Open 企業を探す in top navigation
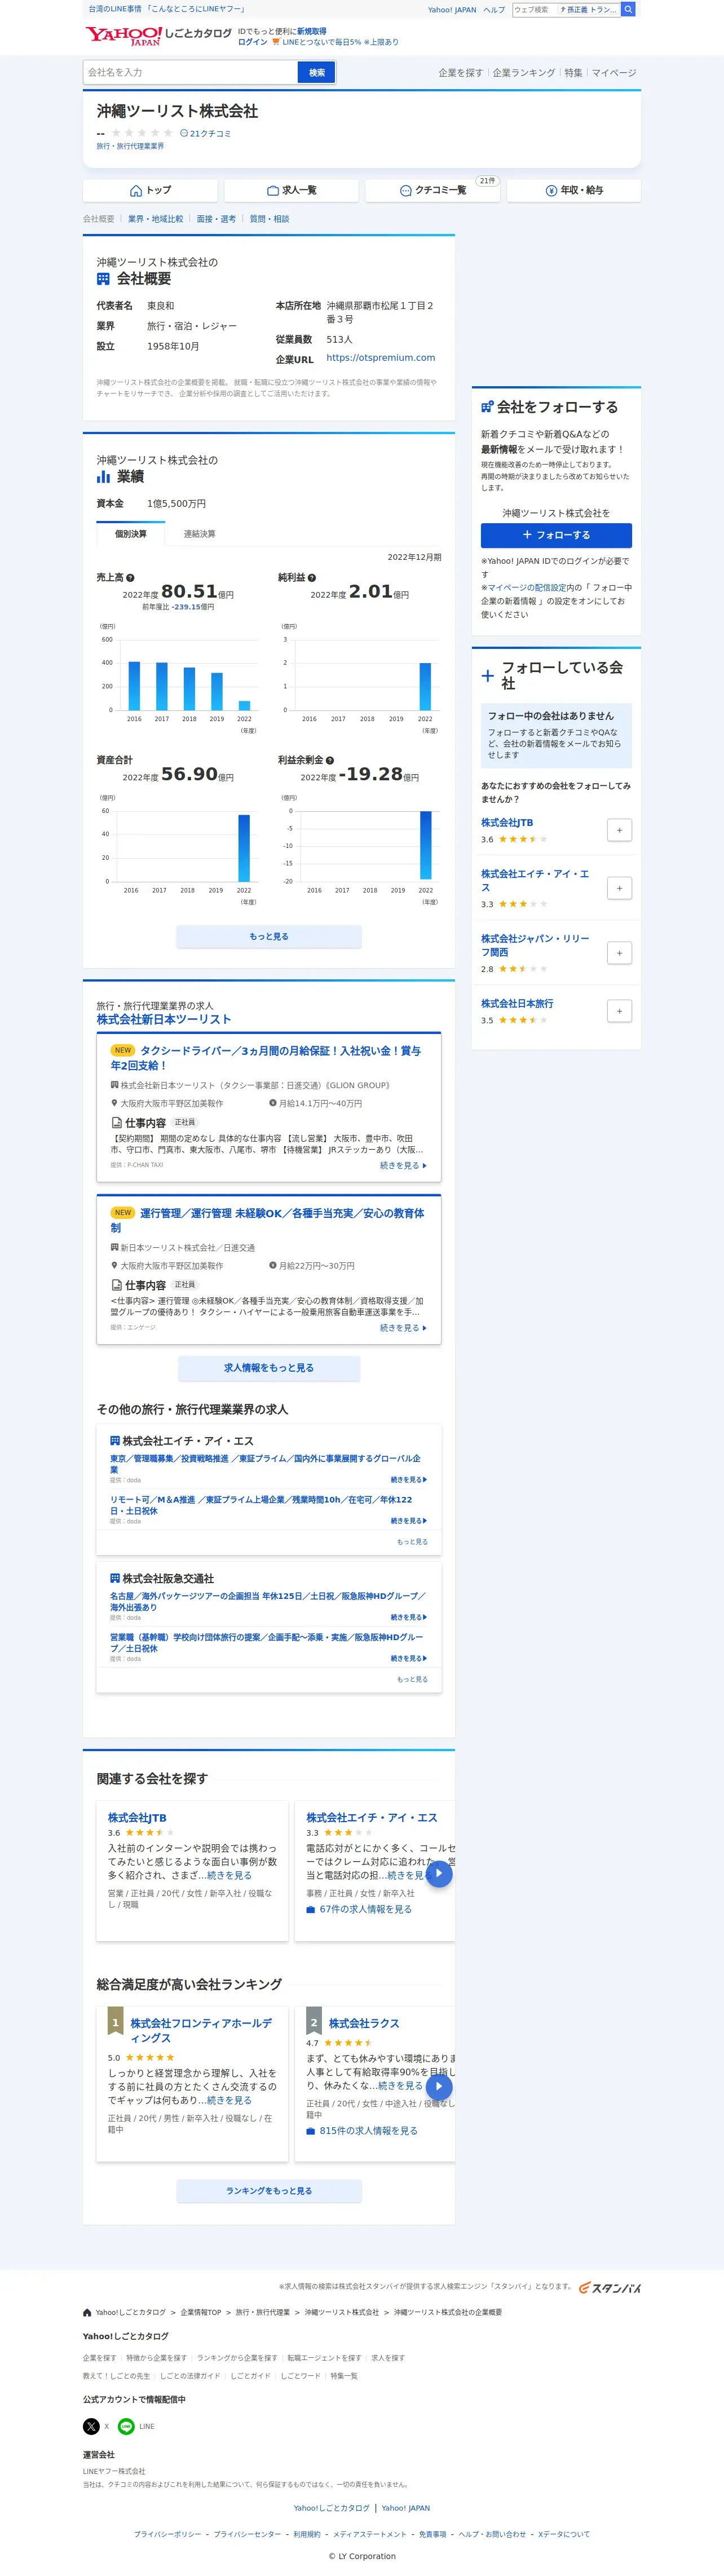This screenshot has width=724, height=2576. tap(460, 72)
